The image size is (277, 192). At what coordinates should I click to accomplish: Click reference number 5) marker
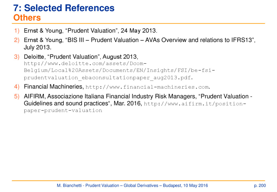(x=17, y=96)
